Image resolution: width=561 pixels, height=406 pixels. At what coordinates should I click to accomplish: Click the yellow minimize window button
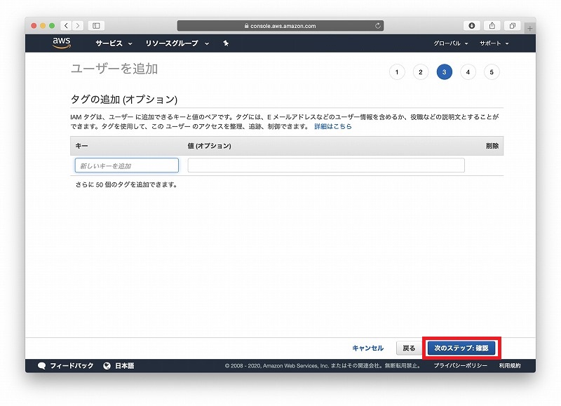pos(43,26)
